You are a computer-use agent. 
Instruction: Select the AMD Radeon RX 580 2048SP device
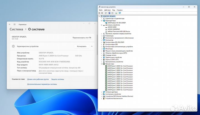point(116,22)
